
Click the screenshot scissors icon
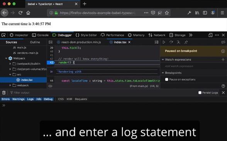160,13
